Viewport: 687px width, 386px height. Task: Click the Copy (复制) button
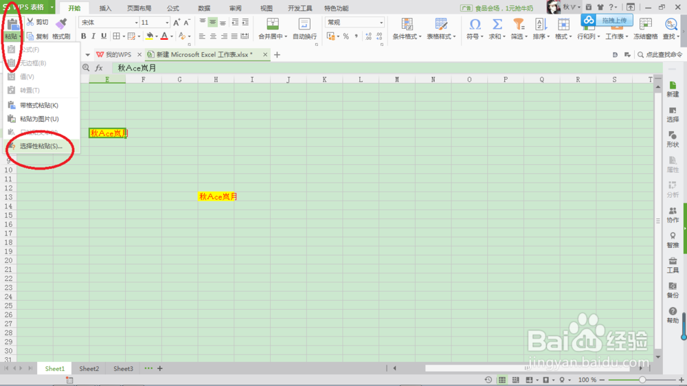pos(37,36)
